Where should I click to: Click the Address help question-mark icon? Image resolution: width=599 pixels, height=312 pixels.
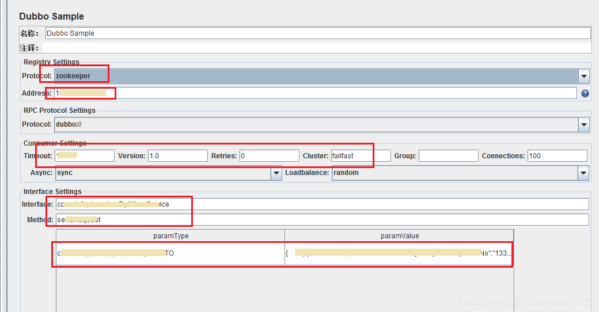[x=585, y=93]
